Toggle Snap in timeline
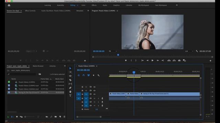220x123 pixels. [x=84, y=75]
